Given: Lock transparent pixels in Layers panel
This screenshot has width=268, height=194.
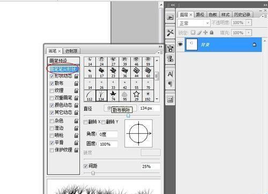Looking at the screenshot, I should click(193, 32).
